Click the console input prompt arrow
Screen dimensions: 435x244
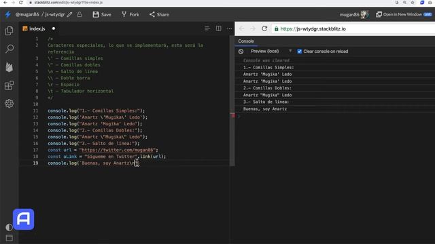pos(239,116)
